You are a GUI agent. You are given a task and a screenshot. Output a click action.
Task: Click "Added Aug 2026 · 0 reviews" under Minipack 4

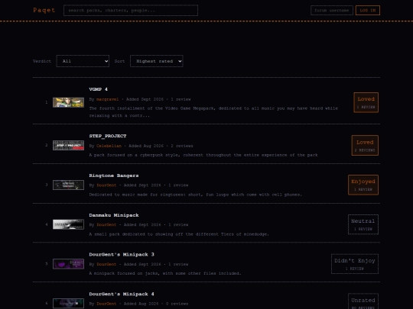(x=156, y=304)
